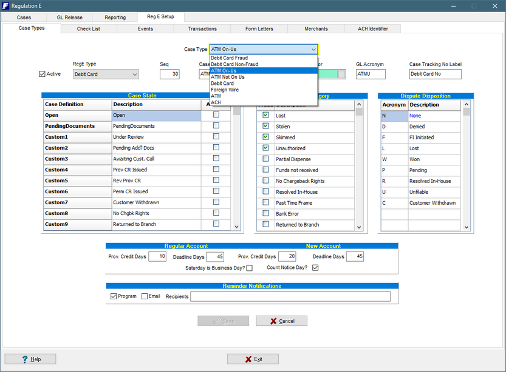Select the Under Review description cell
Image resolution: width=506 pixels, height=372 pixels.
click(x=157, y=137)
